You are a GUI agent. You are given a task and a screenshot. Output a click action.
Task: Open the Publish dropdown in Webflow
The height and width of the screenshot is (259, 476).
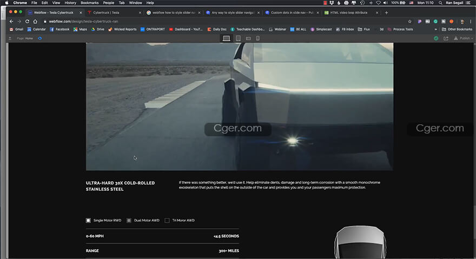coord(464,38)
